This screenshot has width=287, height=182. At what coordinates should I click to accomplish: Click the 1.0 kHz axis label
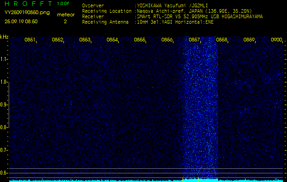4,82
